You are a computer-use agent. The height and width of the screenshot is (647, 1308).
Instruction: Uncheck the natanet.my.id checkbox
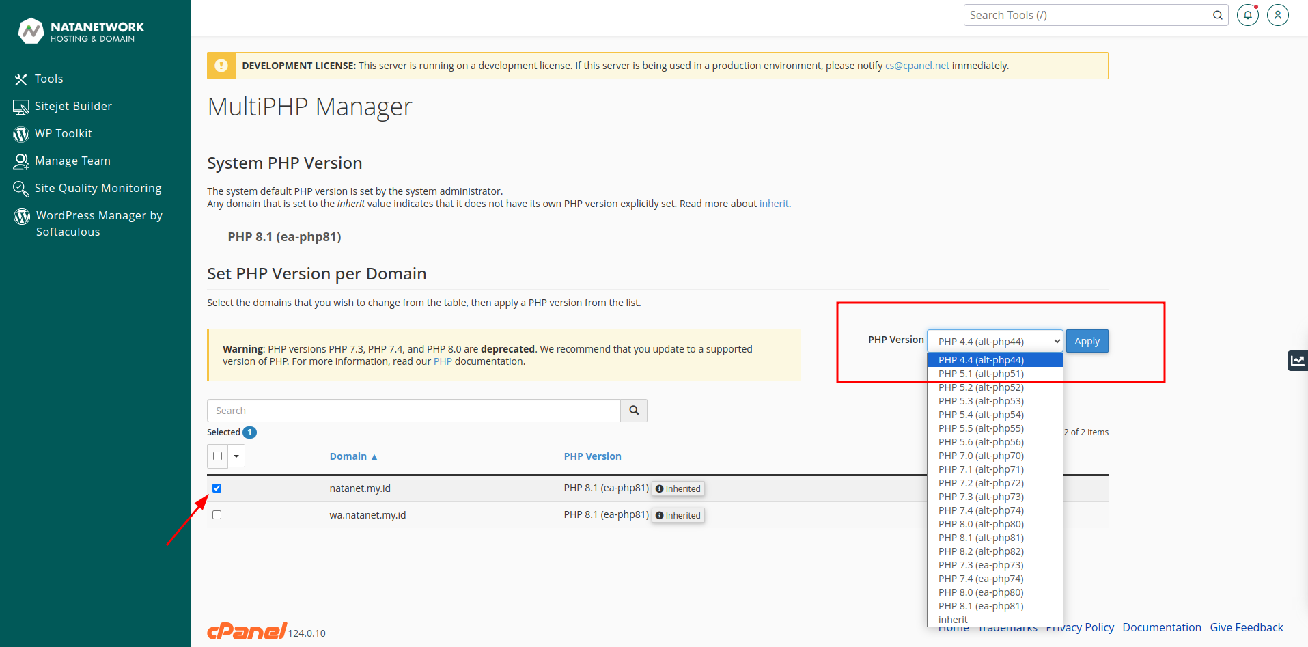217,488
